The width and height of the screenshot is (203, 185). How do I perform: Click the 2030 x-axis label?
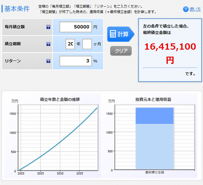[x=60, y=173]
